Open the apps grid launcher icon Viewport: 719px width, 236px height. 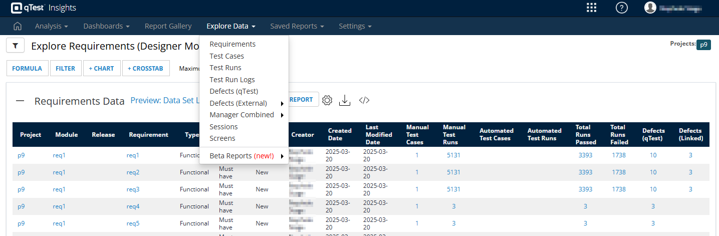pos(591,8)
